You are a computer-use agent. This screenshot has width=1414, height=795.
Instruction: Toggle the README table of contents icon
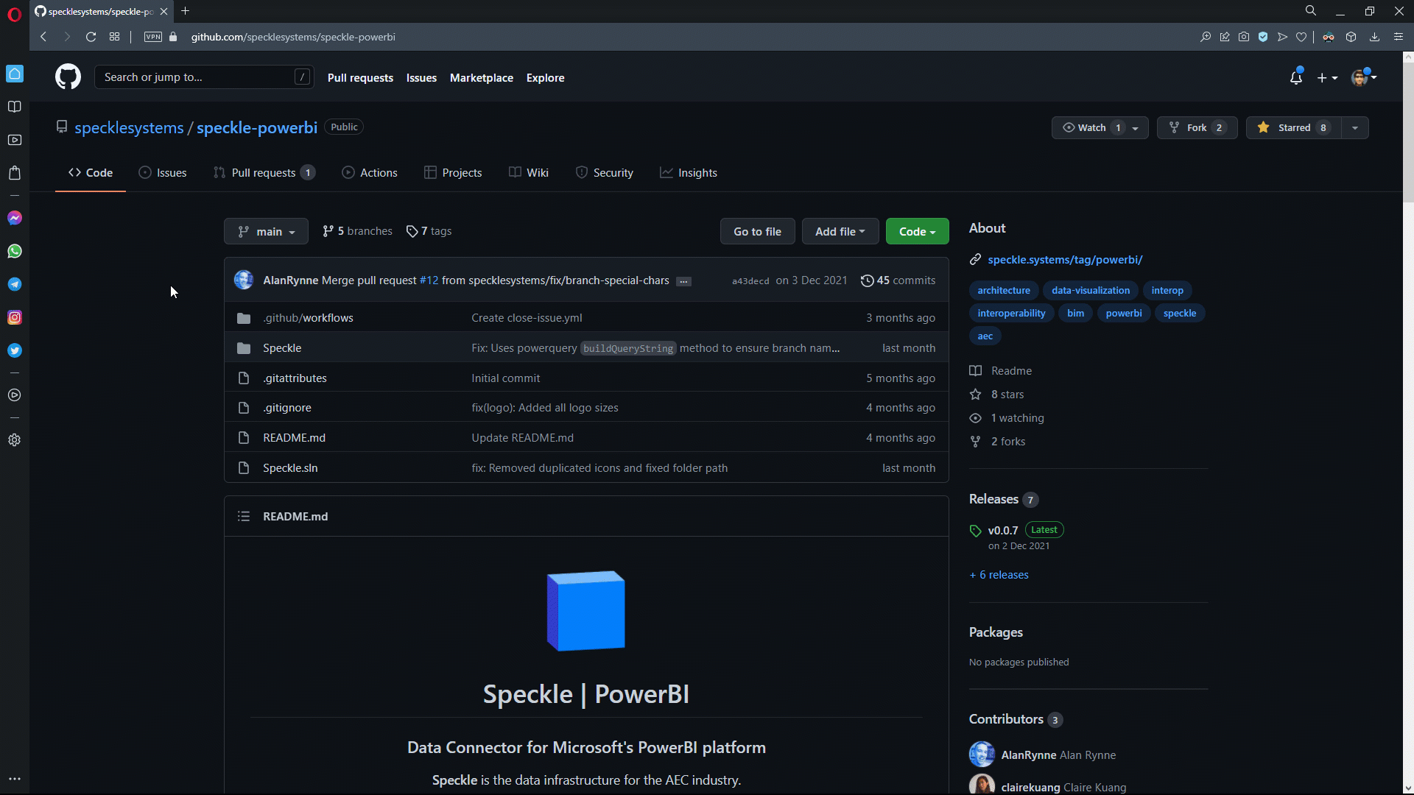point(244,517)
